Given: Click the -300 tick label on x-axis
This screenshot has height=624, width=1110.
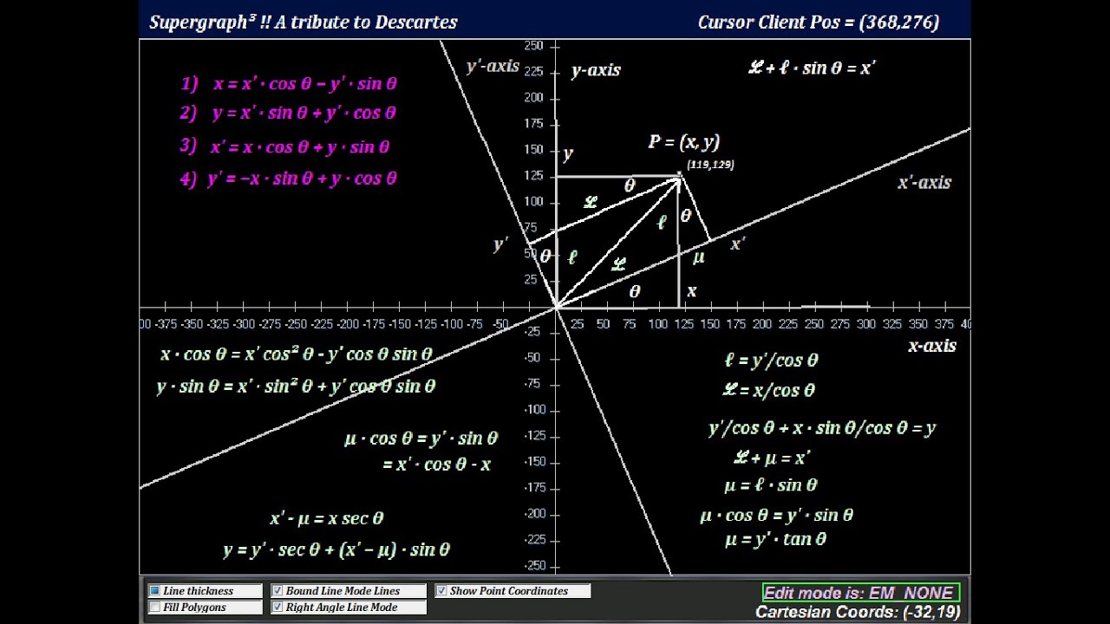Looking at the screenshot, I should coord(244,324).
